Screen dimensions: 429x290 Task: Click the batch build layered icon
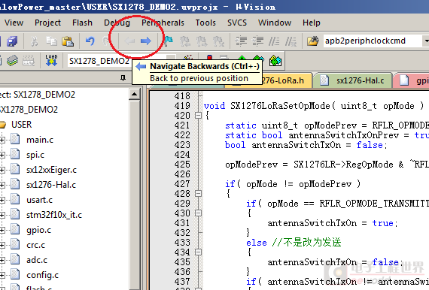[x=12, y=61]
